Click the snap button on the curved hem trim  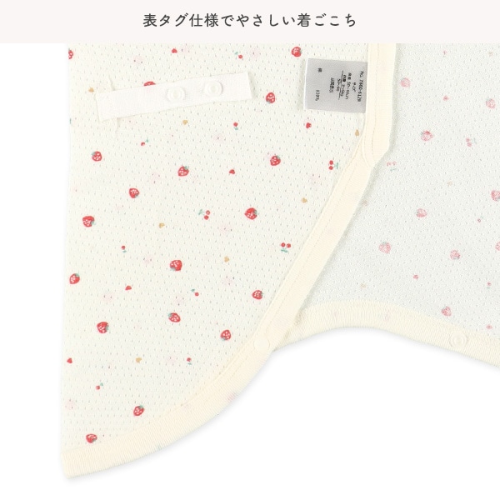coord(262,343)
